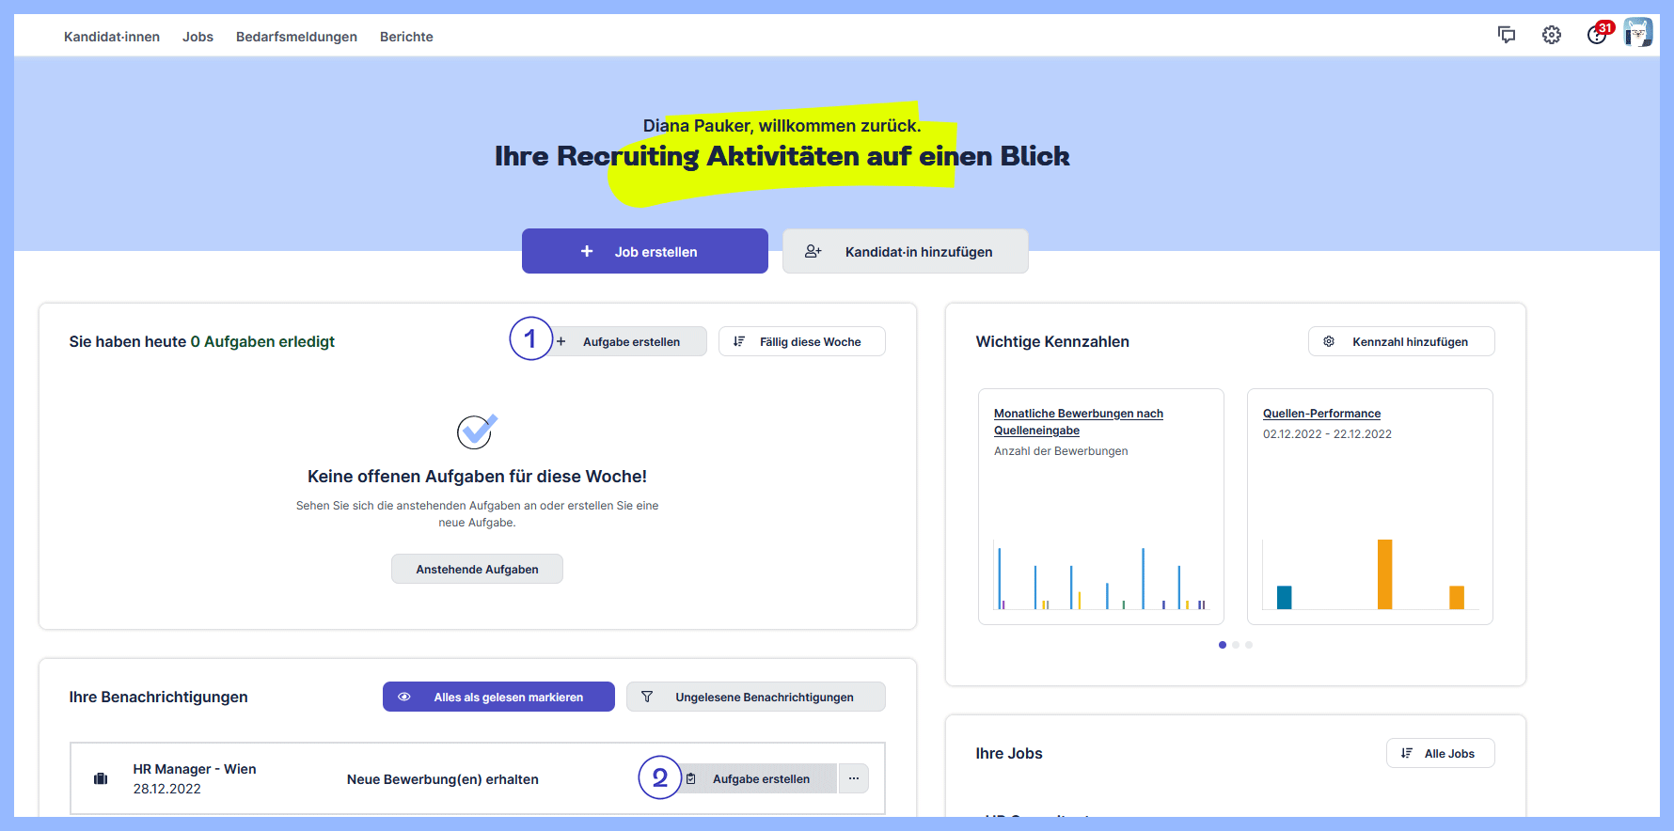Go to the Berichte menu
Screen dimensions: 1674x831
pos(406,37)
